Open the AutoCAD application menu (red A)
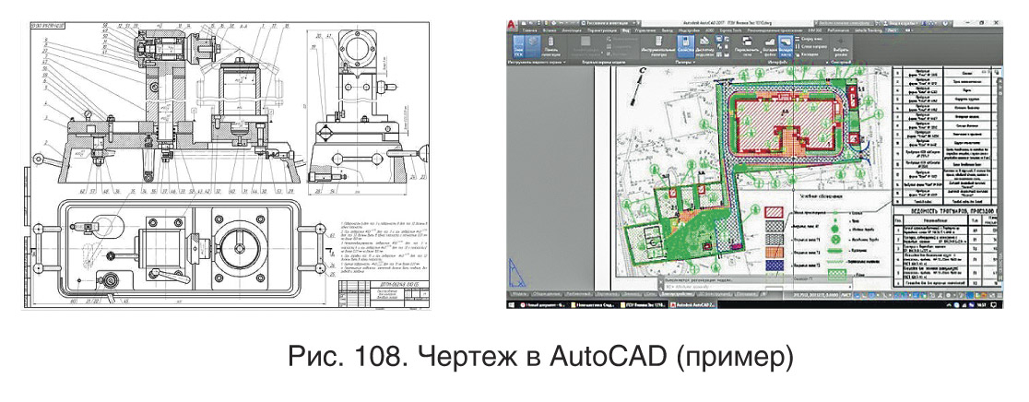 (511, 24)
